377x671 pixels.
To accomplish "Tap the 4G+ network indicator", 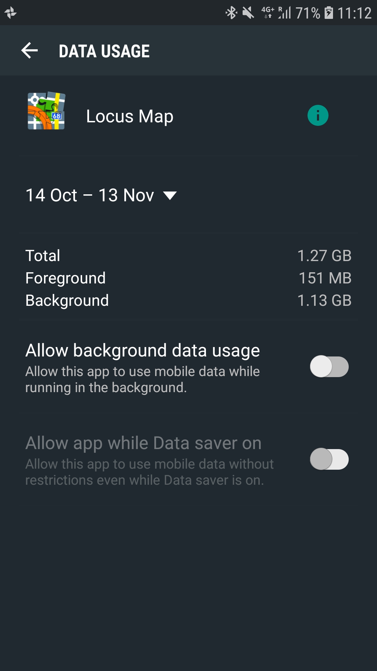I will 268,13.
